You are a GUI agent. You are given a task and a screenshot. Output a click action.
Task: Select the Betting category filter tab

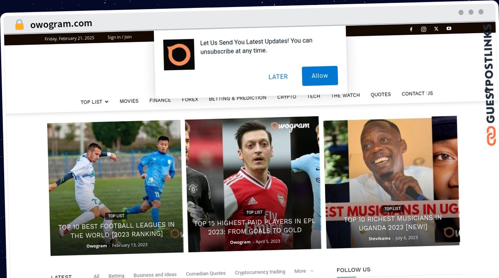tap(116, 276)
